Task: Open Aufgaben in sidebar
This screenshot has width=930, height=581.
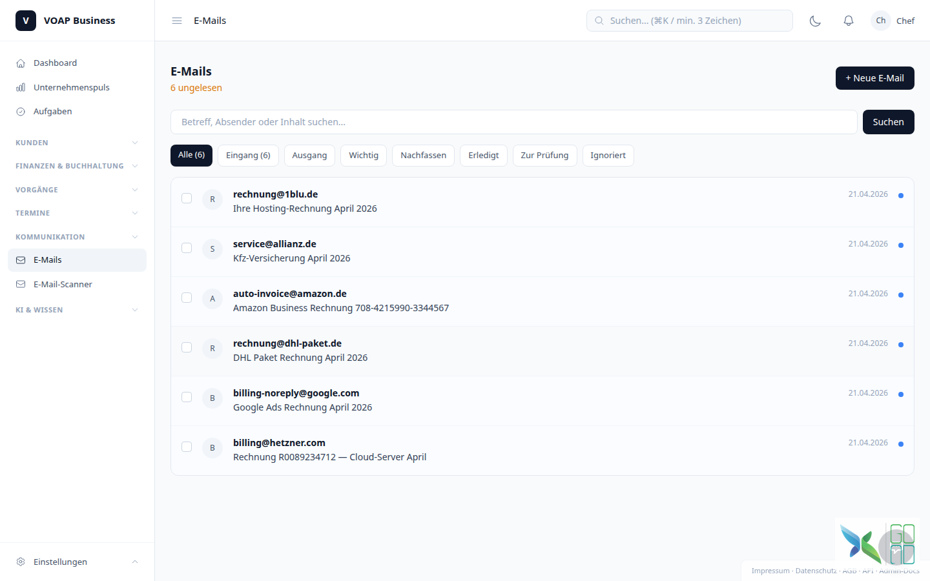Action: point(77,112)
